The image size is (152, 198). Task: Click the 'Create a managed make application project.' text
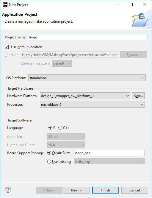click(x=39, y=21)
